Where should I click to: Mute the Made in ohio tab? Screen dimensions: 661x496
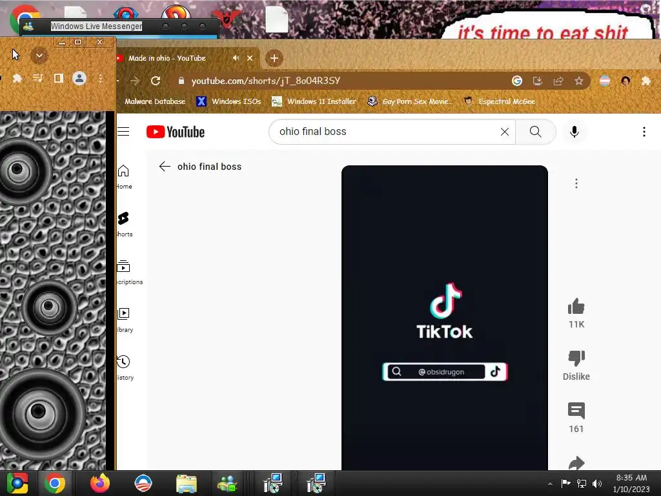tap(236, 58)
